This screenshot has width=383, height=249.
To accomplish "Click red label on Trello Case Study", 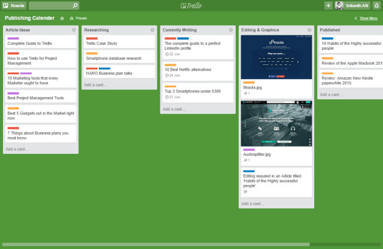I will (92, 38).
